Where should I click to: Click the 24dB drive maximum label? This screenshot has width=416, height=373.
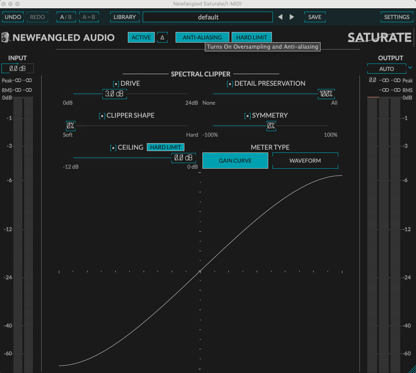pos(191,103)
